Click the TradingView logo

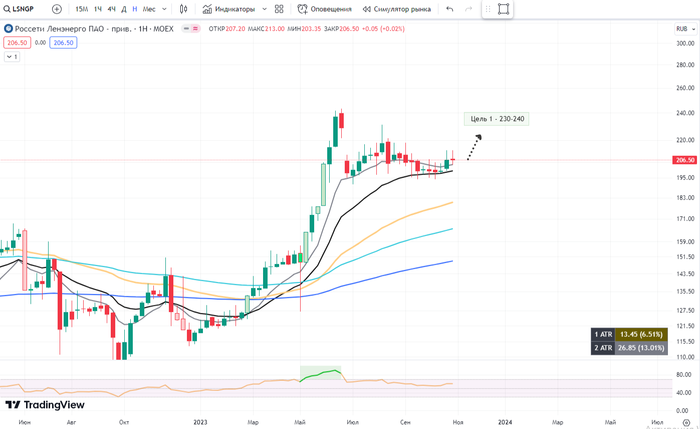[x=45, y=405]
